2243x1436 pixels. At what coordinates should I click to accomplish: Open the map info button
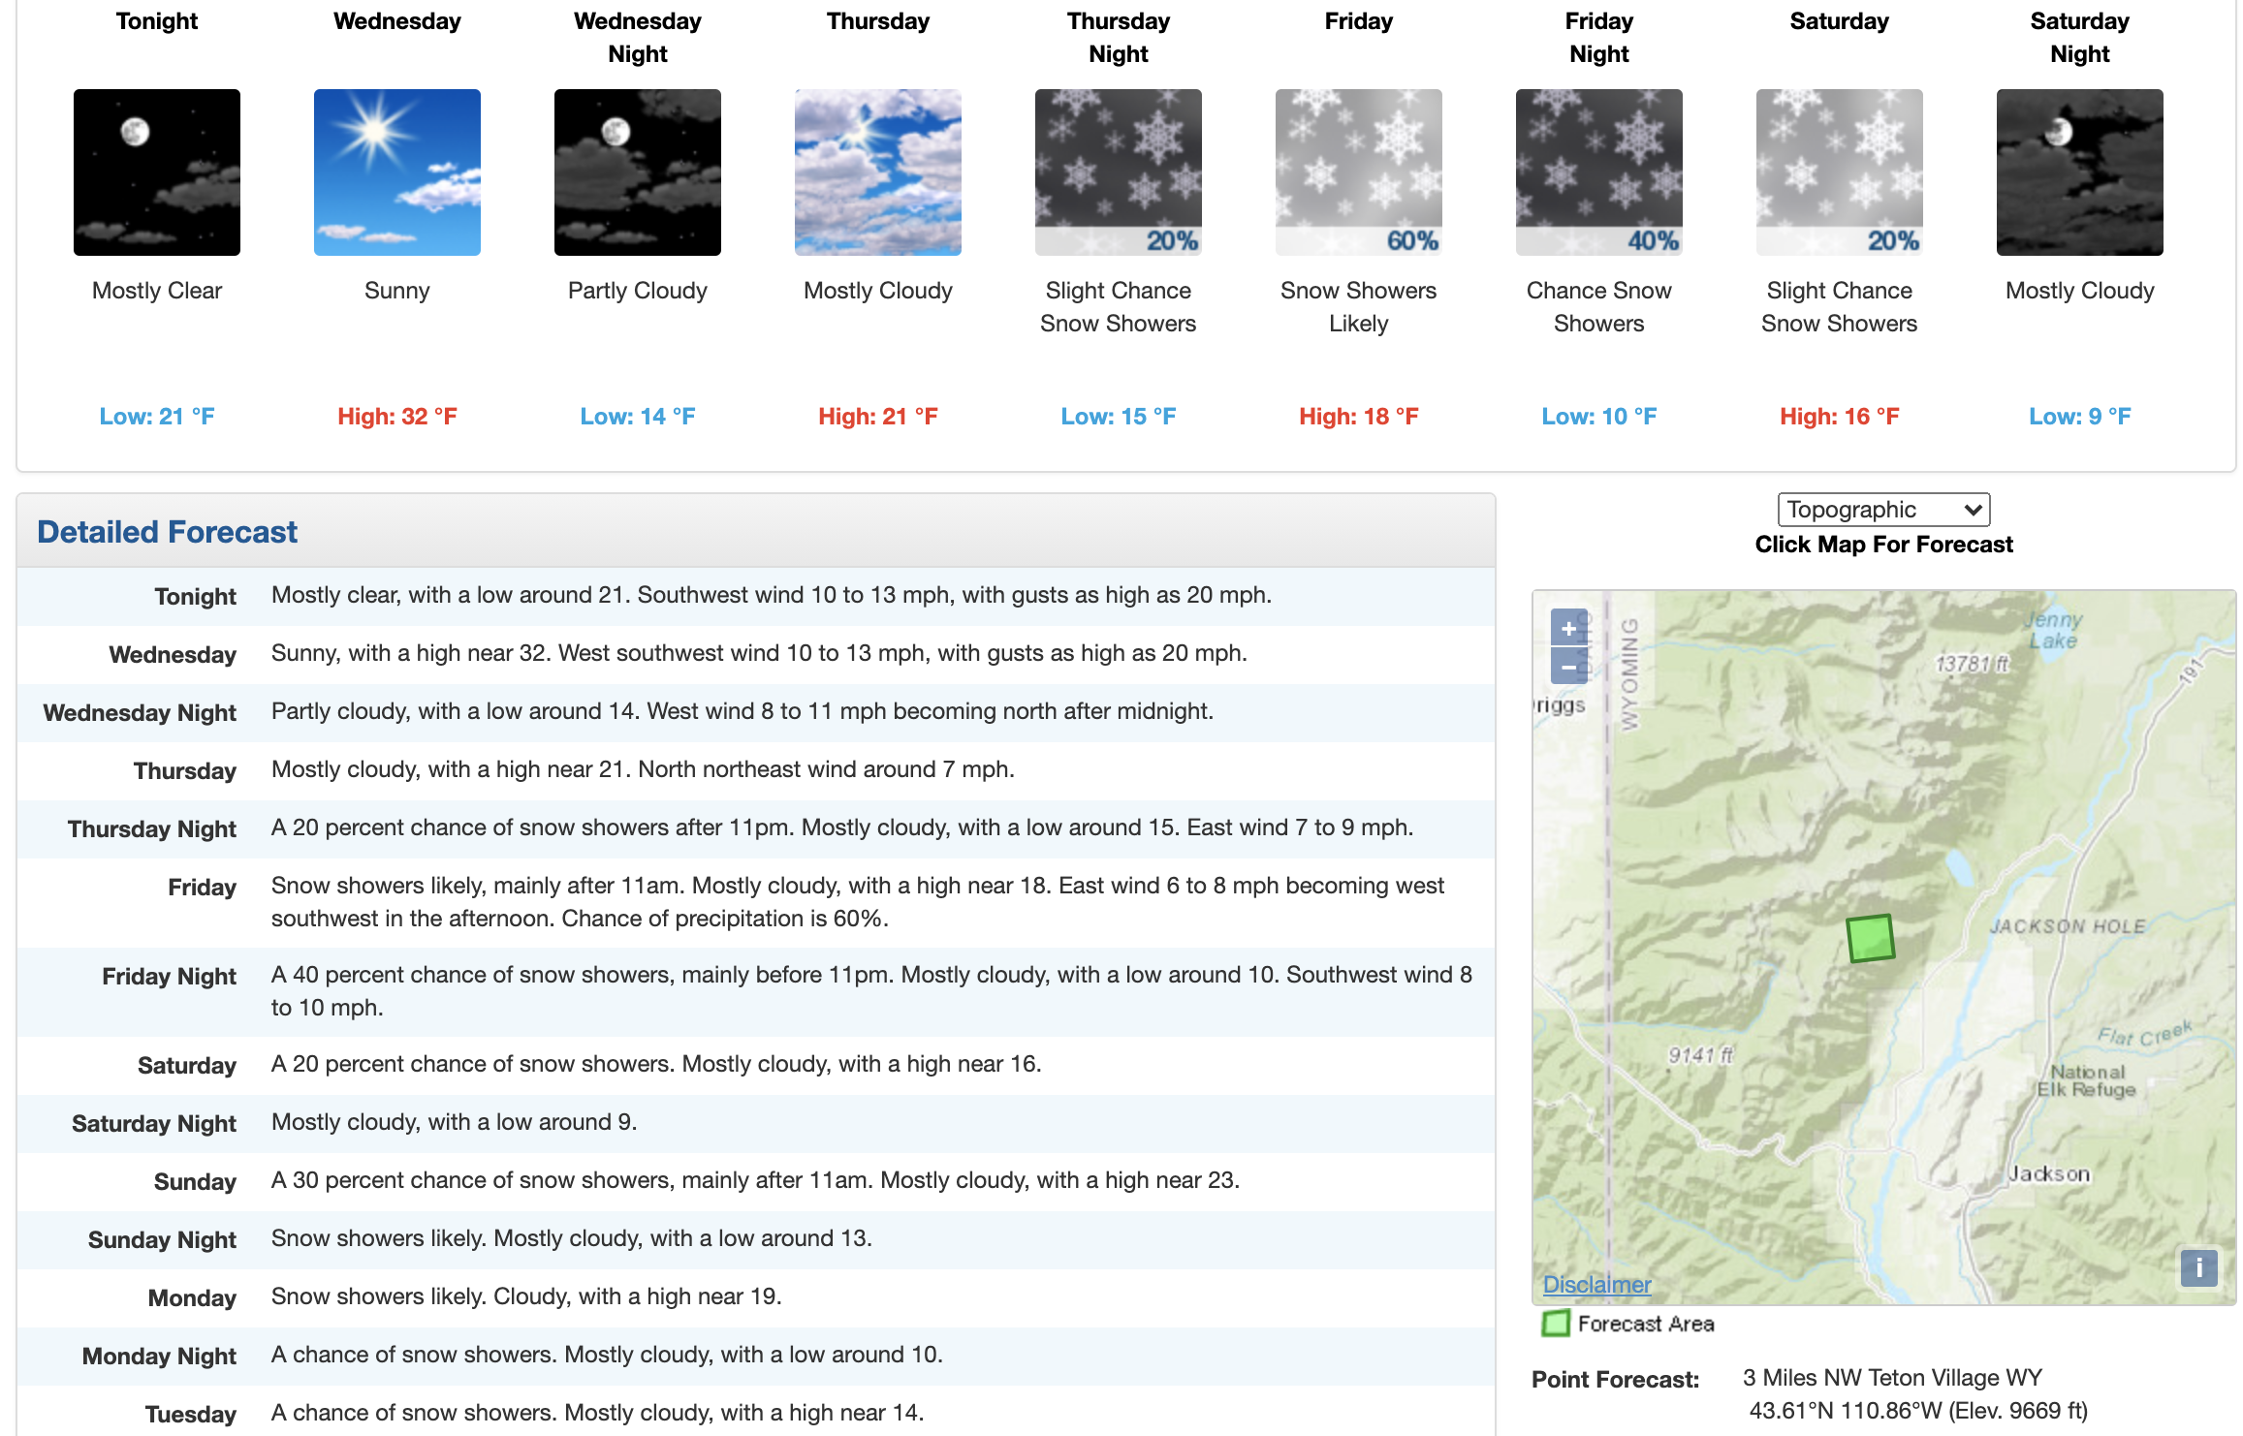pyautogui.click(x=2198, y=1267)
